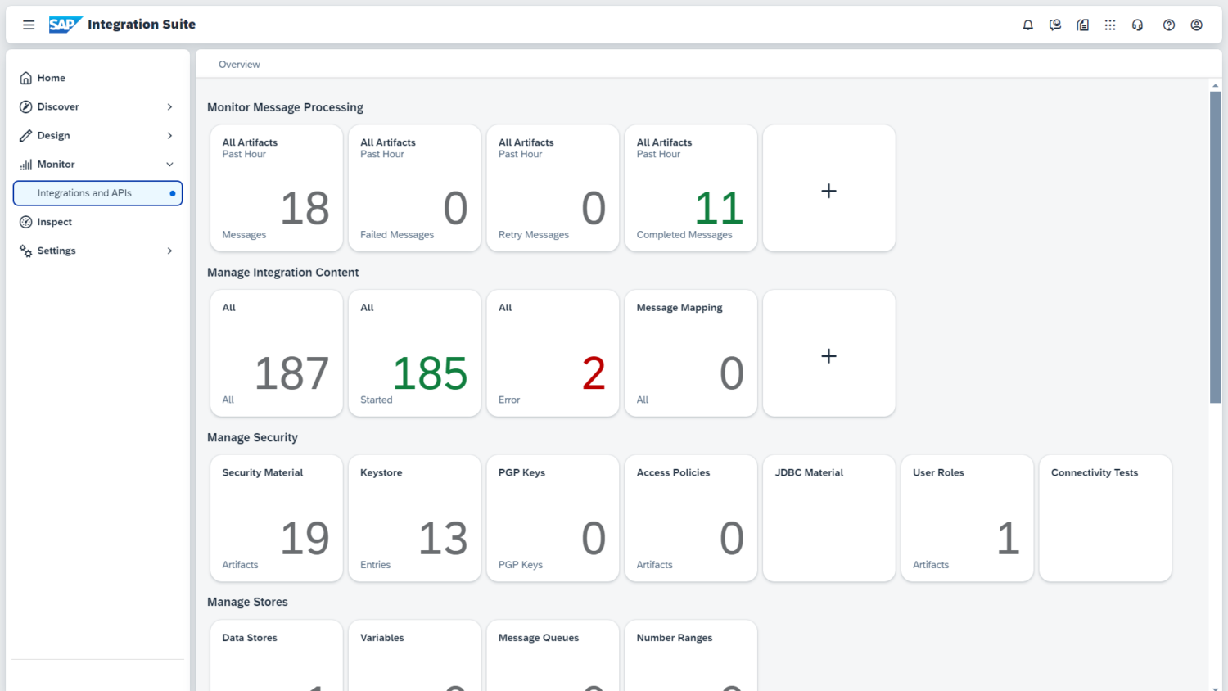Open the notifications bell
Image resolution: width=1228 pixels, height=691 pixels.
pos(1027,25)
